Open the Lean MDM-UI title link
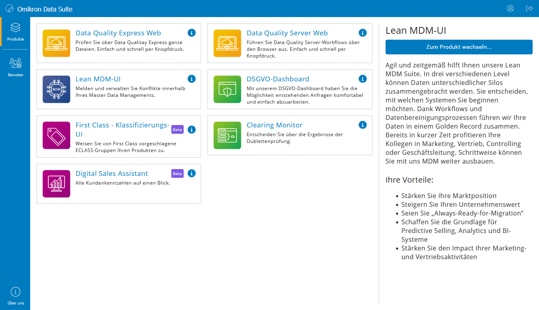The height and width of the screenshot is (310, 539). (98, 79)
